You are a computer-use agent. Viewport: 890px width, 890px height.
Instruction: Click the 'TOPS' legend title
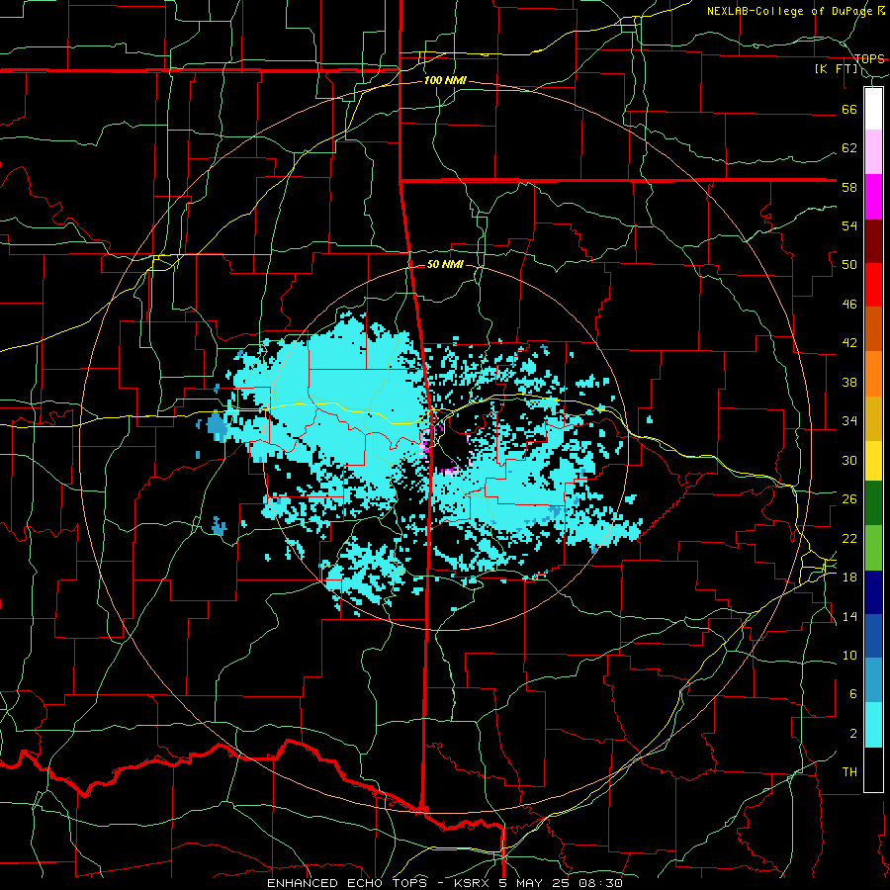pos(869,58)
